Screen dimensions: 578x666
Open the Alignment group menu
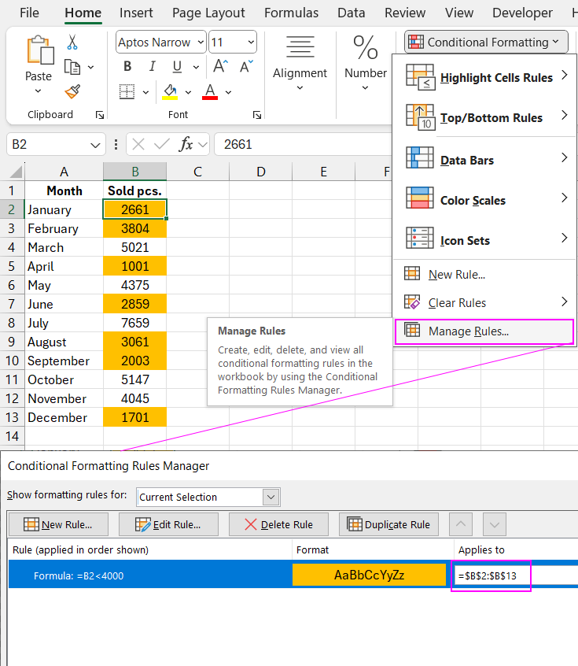300,64
